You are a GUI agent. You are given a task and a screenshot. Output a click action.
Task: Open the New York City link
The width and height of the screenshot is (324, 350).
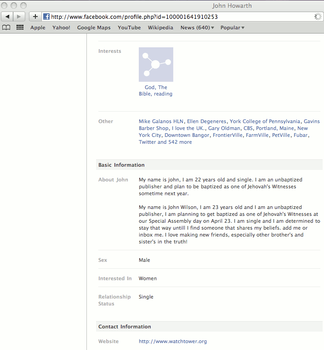click(223, 132)
